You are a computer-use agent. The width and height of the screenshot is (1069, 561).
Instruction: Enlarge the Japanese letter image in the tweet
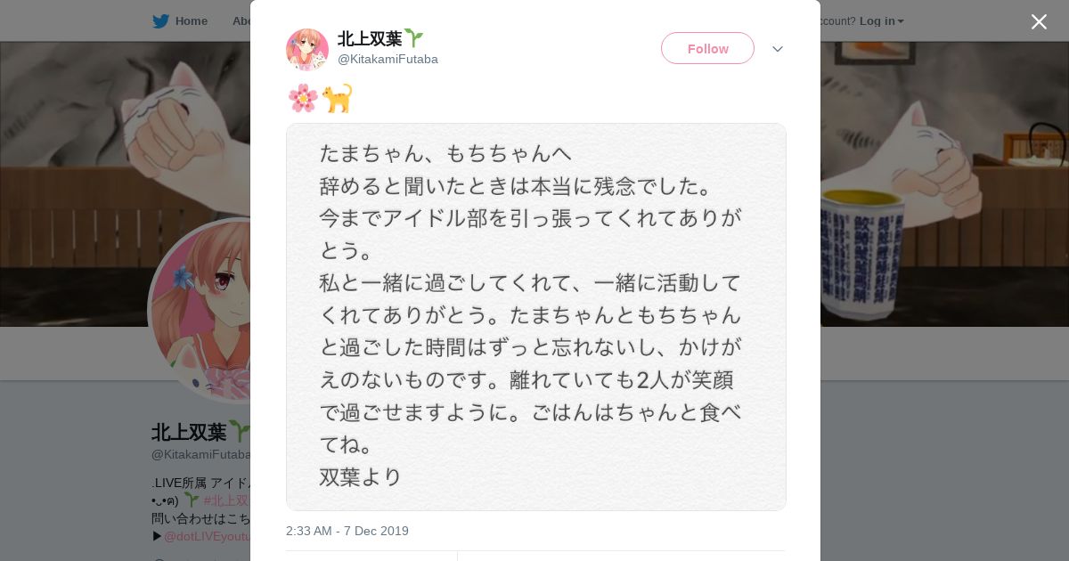click(535, 317)
